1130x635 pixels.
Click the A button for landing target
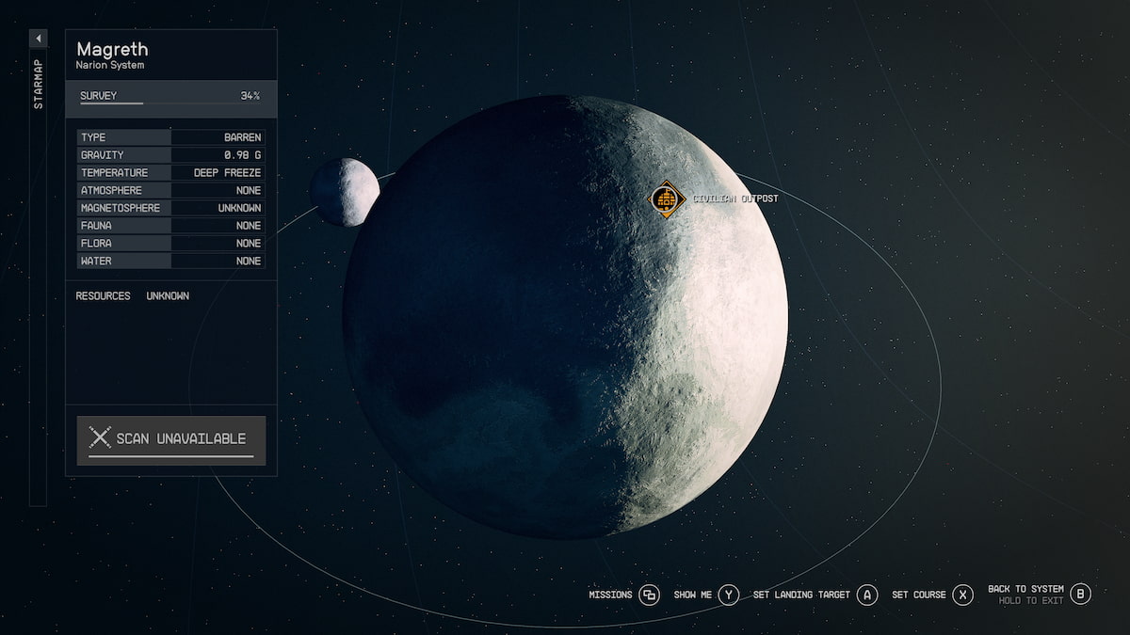867,595
